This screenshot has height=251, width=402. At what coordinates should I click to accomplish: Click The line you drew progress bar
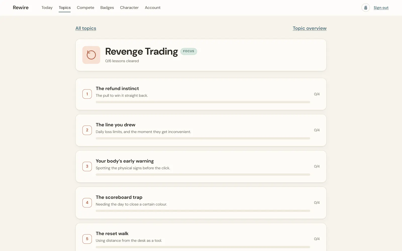(x=203, y=138)
